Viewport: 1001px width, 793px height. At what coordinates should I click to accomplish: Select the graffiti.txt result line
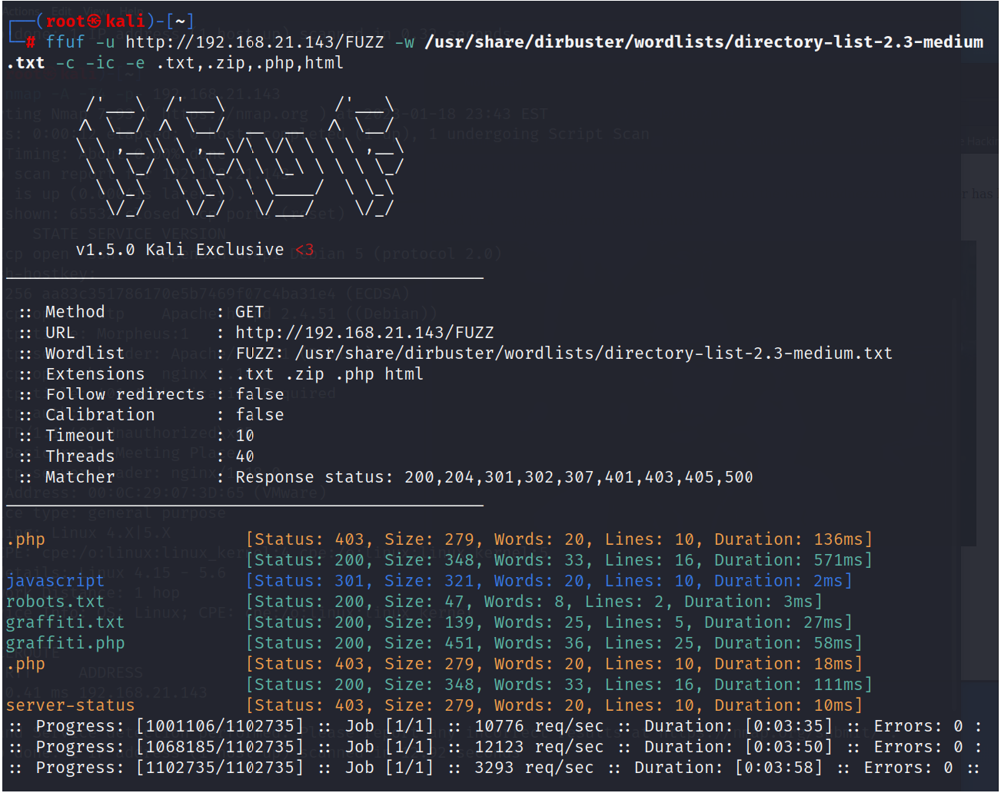65,622
